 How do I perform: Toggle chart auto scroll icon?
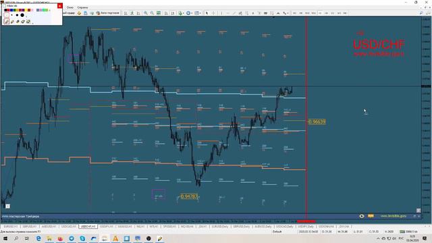coord(166,13)
